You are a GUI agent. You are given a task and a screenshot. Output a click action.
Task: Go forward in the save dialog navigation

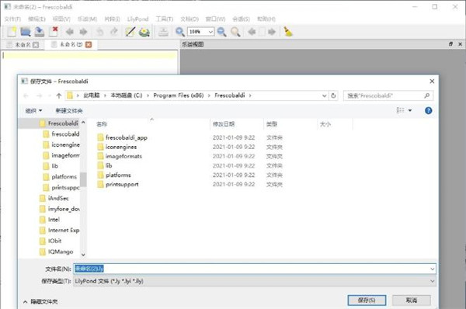(39, 95)
